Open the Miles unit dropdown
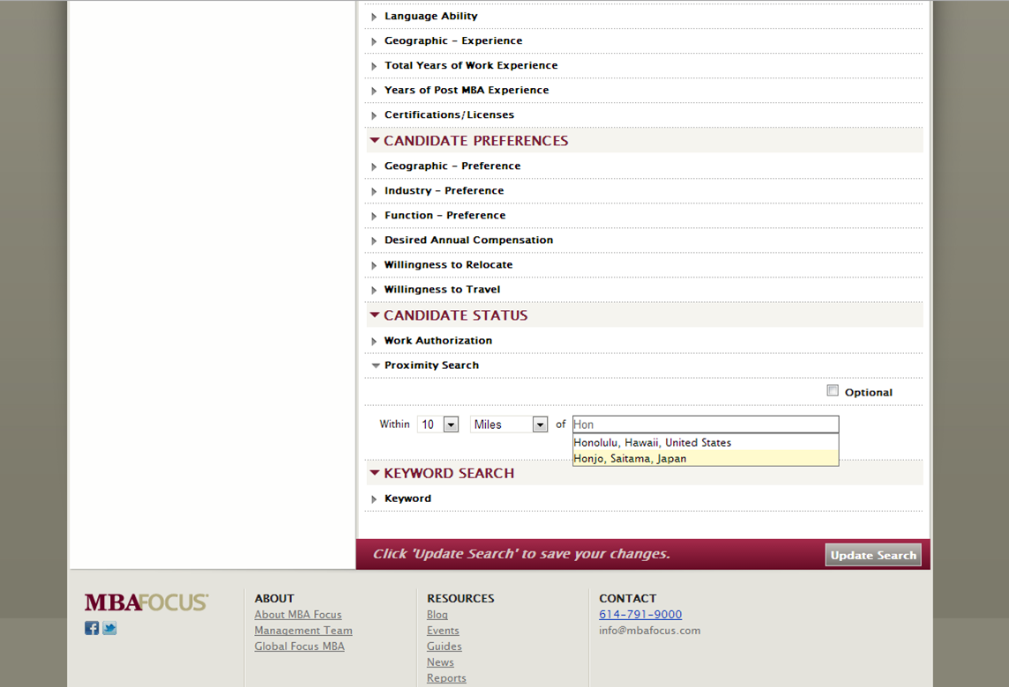Viewport: 1009px width, 687px height. 509,425
